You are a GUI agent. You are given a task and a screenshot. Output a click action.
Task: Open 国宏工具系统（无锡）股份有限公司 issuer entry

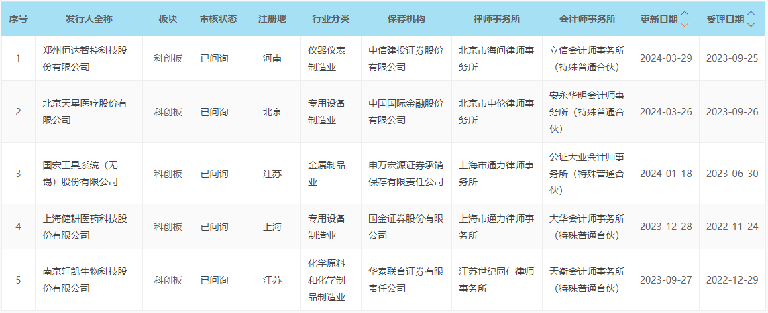(x=80, y=174)
